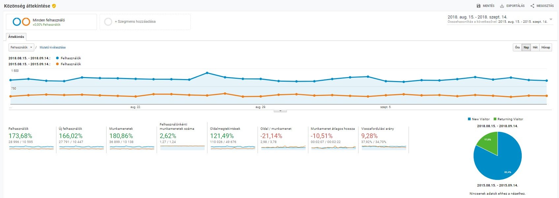Click the green Returning Visitor legend square
The height and width of the screenshot is (198, 559).
point(495,119)
